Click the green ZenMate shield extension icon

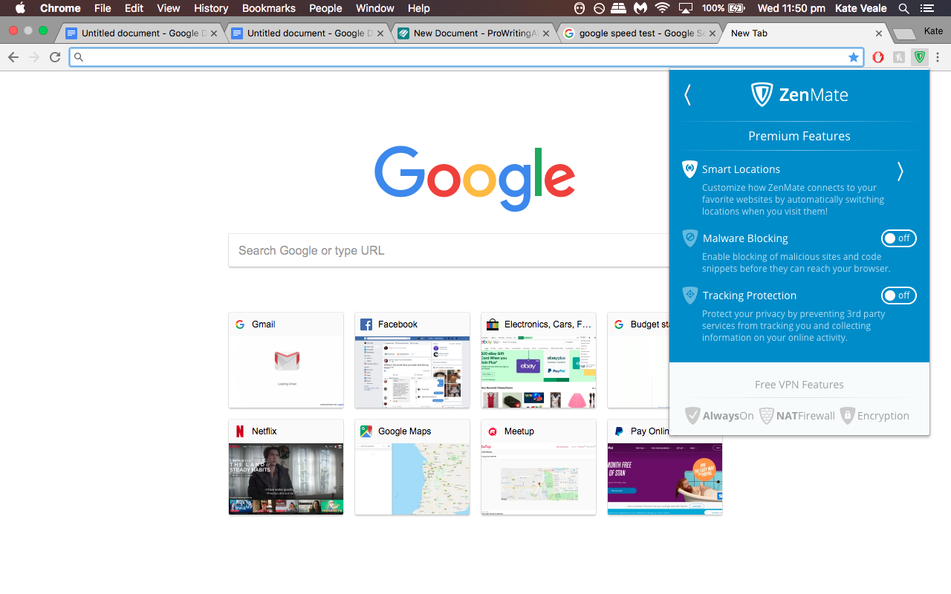pos(919,56)
